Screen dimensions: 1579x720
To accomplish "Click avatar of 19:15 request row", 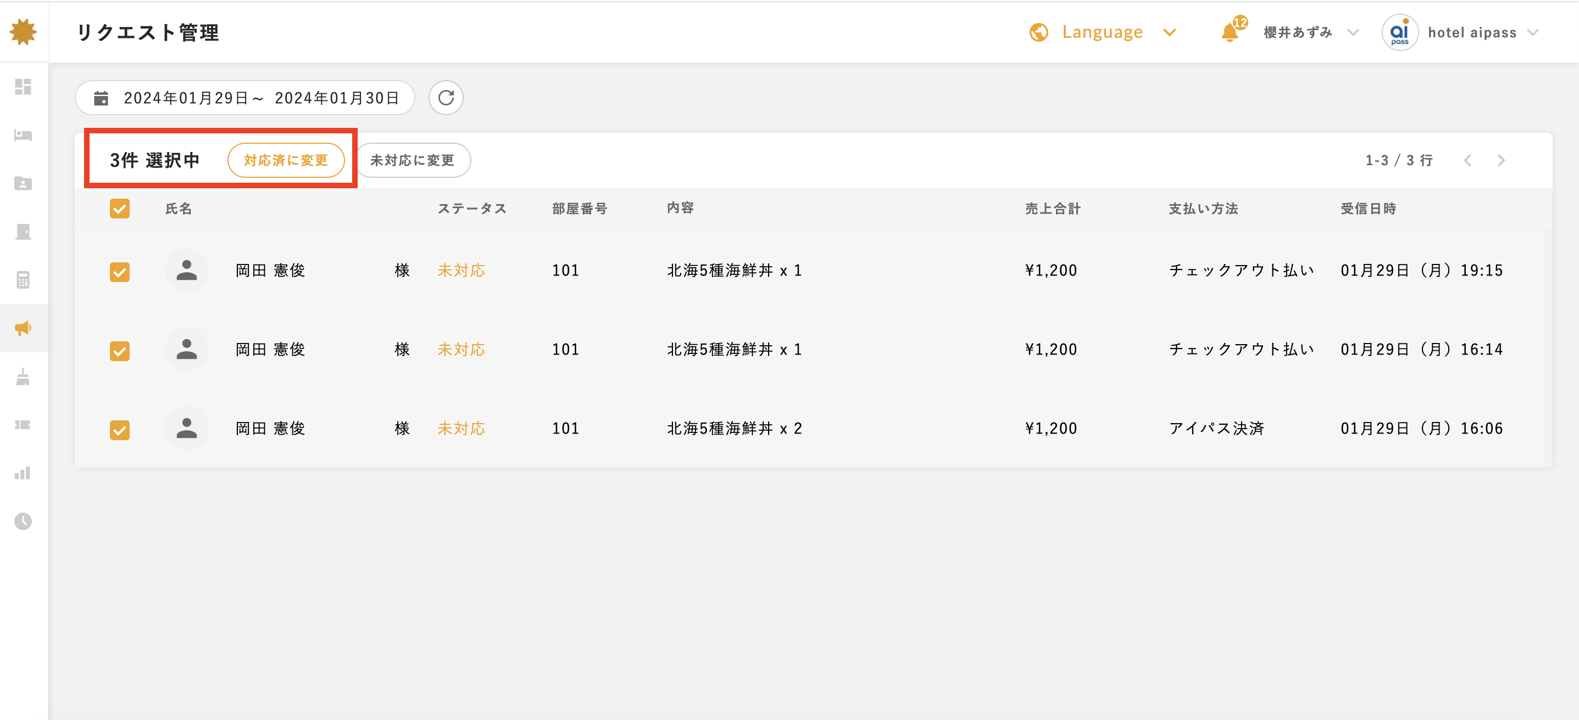I will pos(187,270).
